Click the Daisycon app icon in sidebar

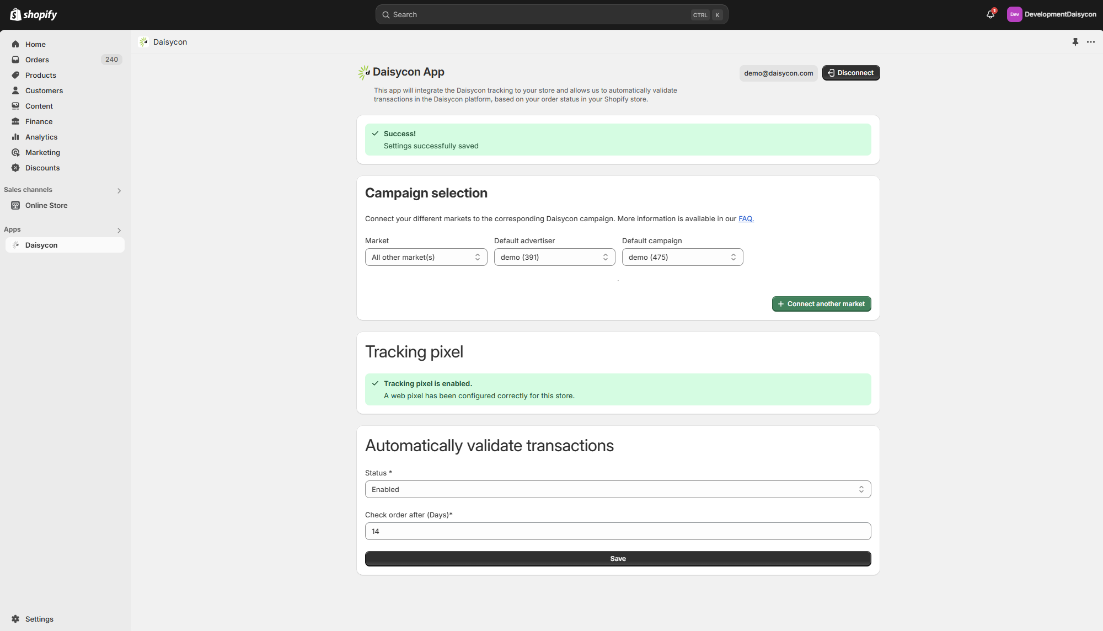click(x=15, y=245)
